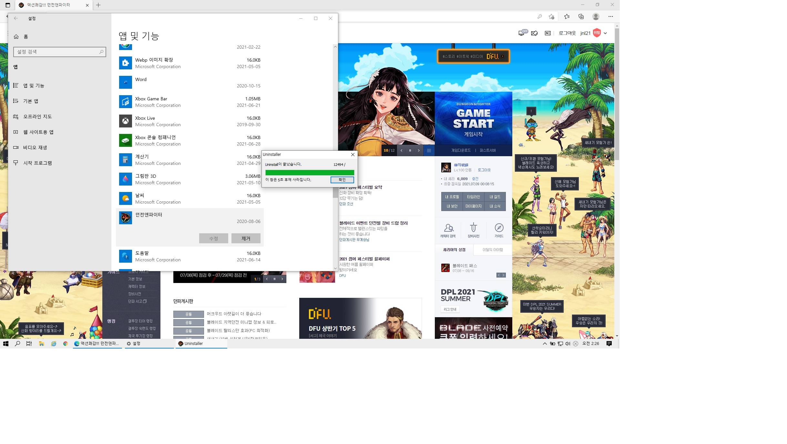Click 로그아웃 in the page header

coord(567,33)
